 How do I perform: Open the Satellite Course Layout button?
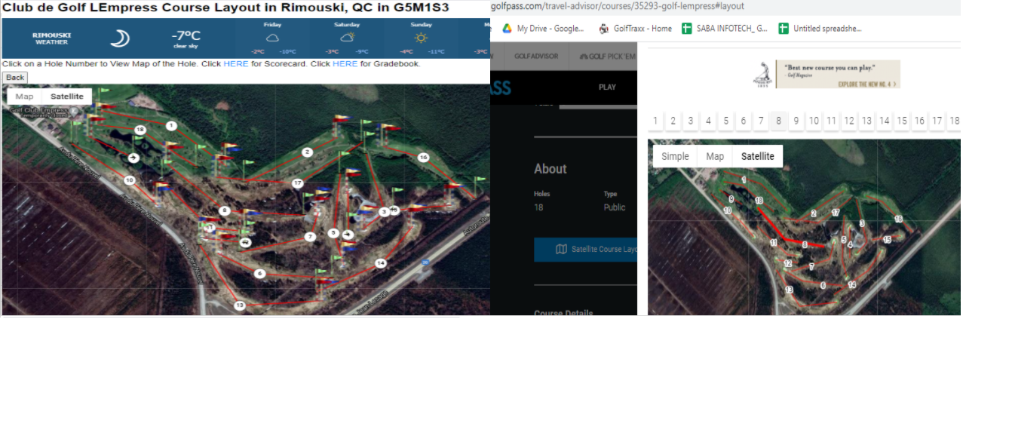[586, 249]
